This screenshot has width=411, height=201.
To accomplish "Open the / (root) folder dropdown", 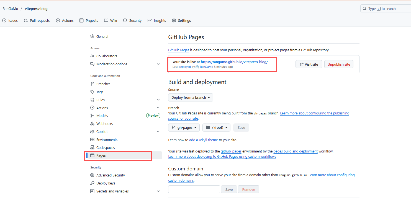I will [x=216, y=127].
